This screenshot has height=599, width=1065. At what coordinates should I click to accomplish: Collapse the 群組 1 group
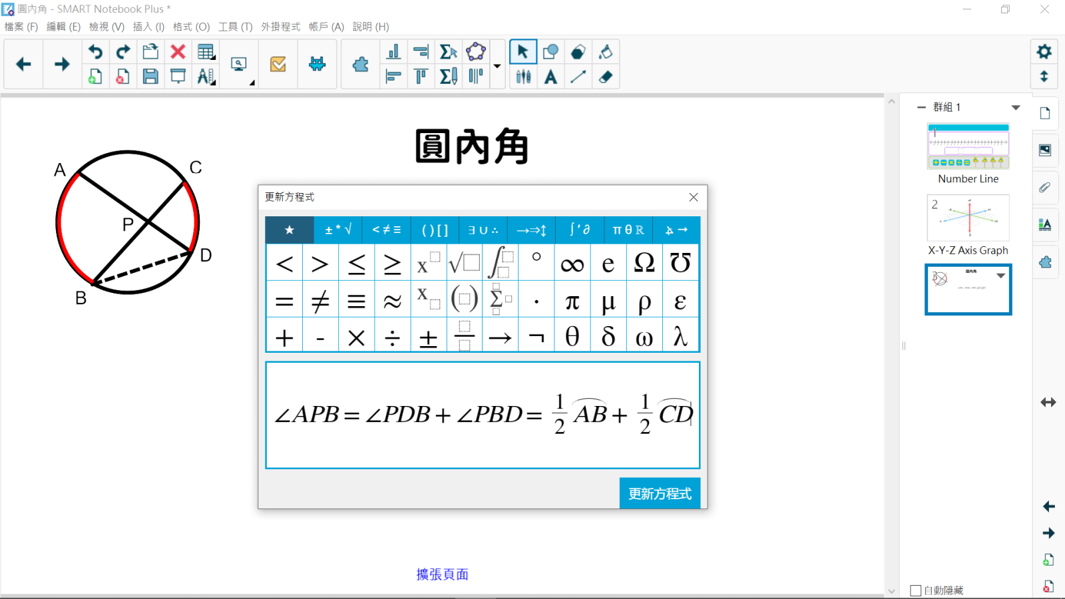pos(921,107)
